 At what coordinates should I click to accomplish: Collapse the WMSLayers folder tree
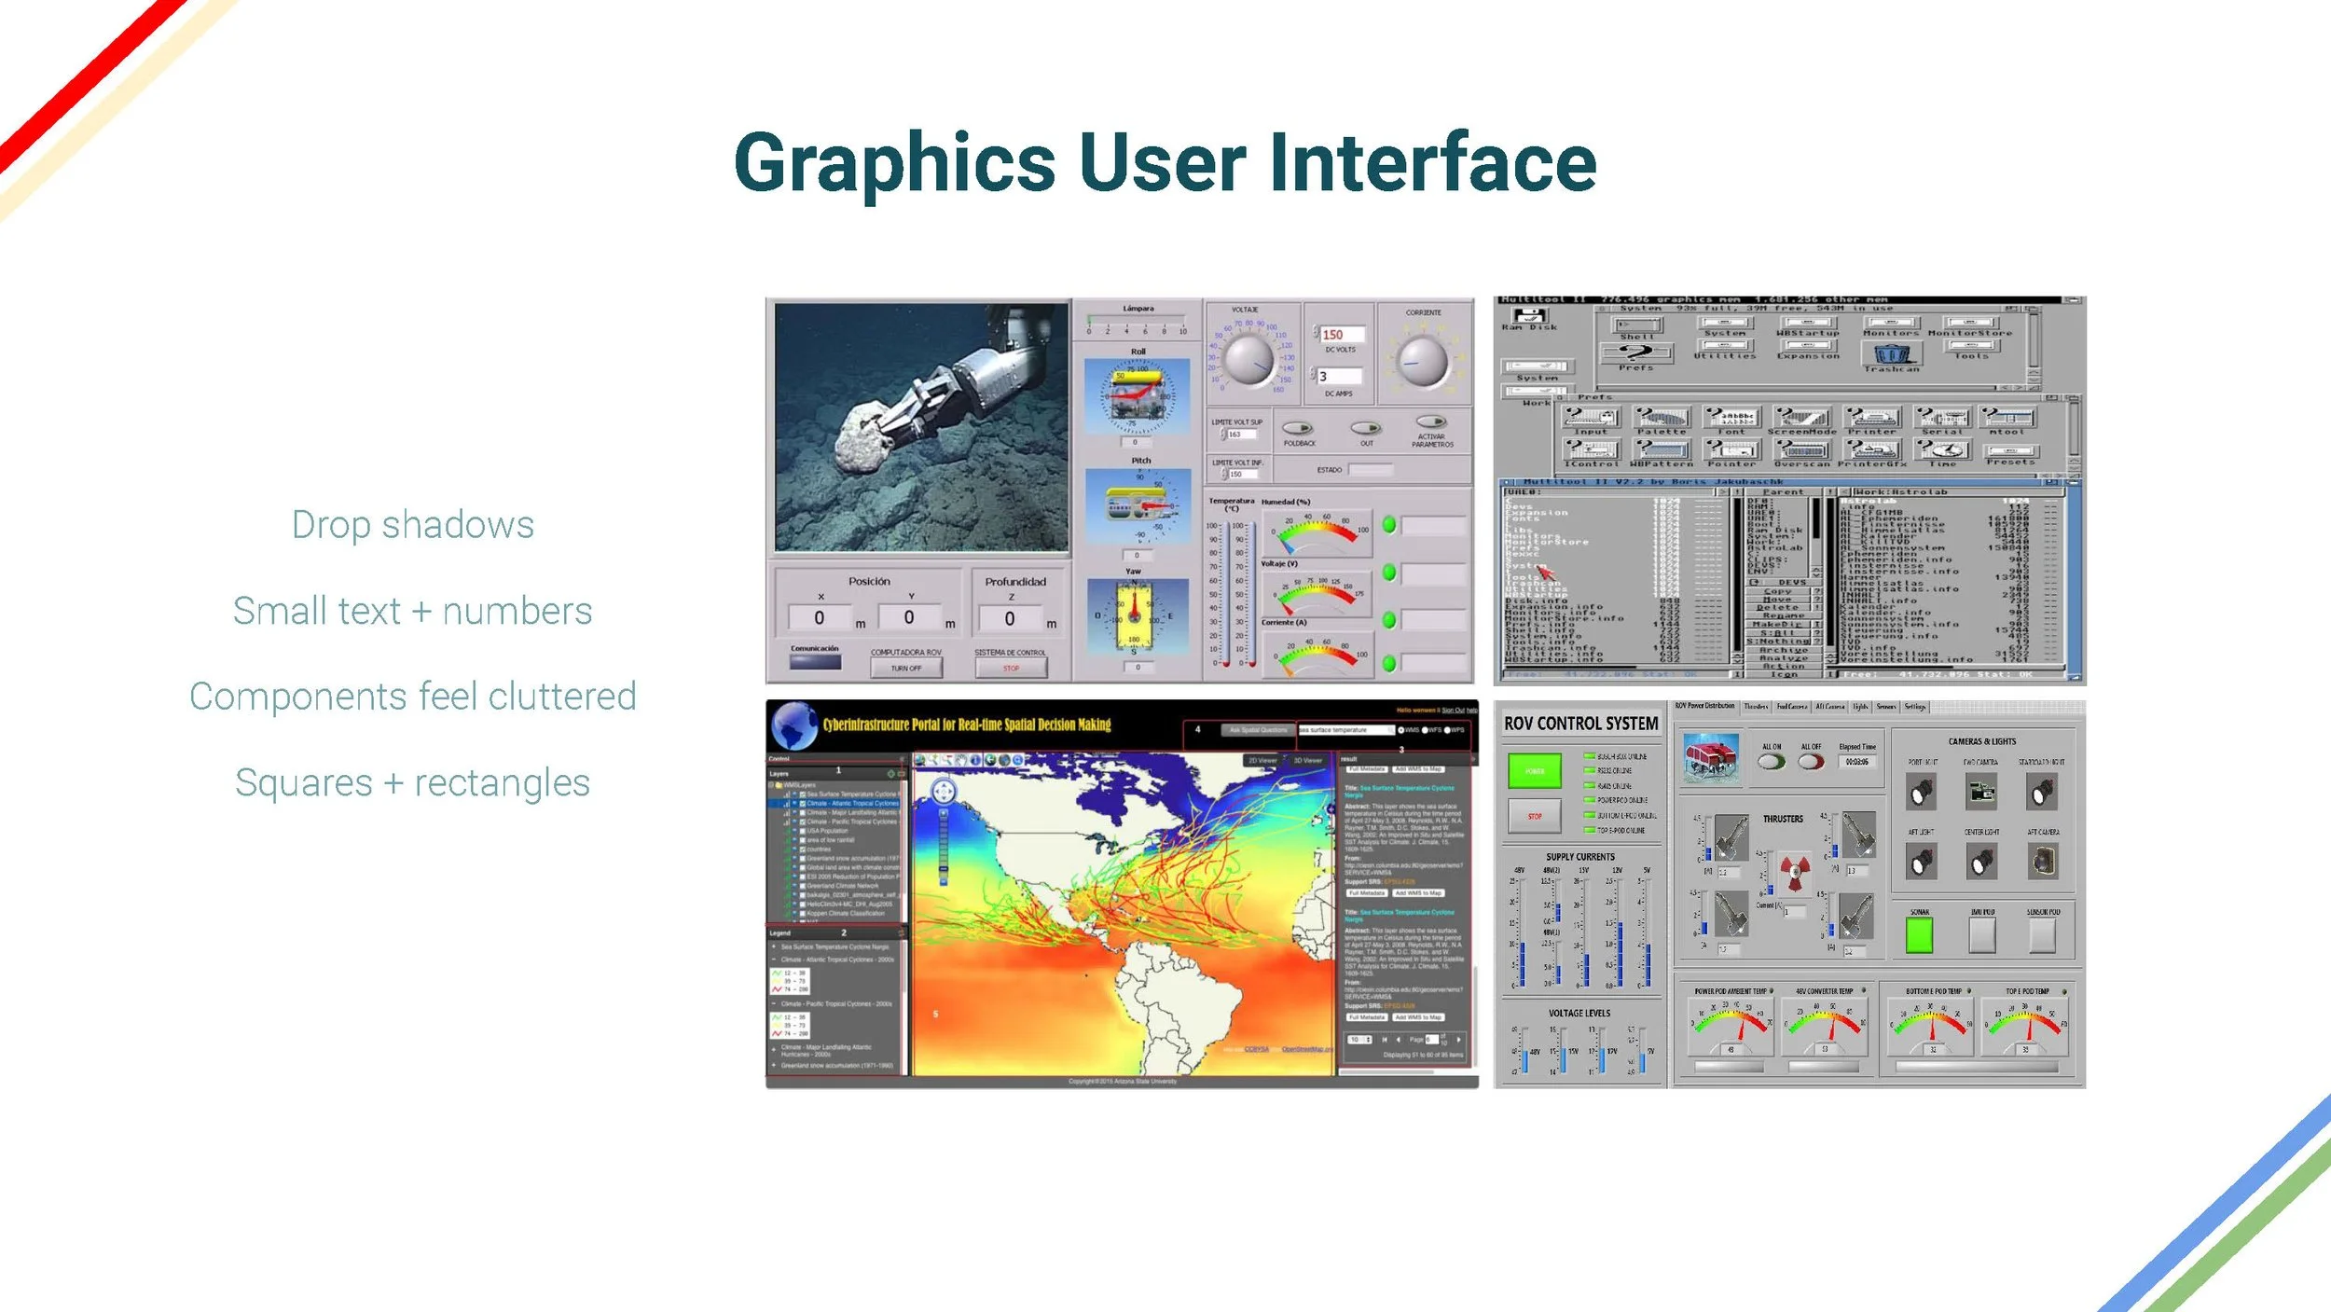(x=771, y=785)
